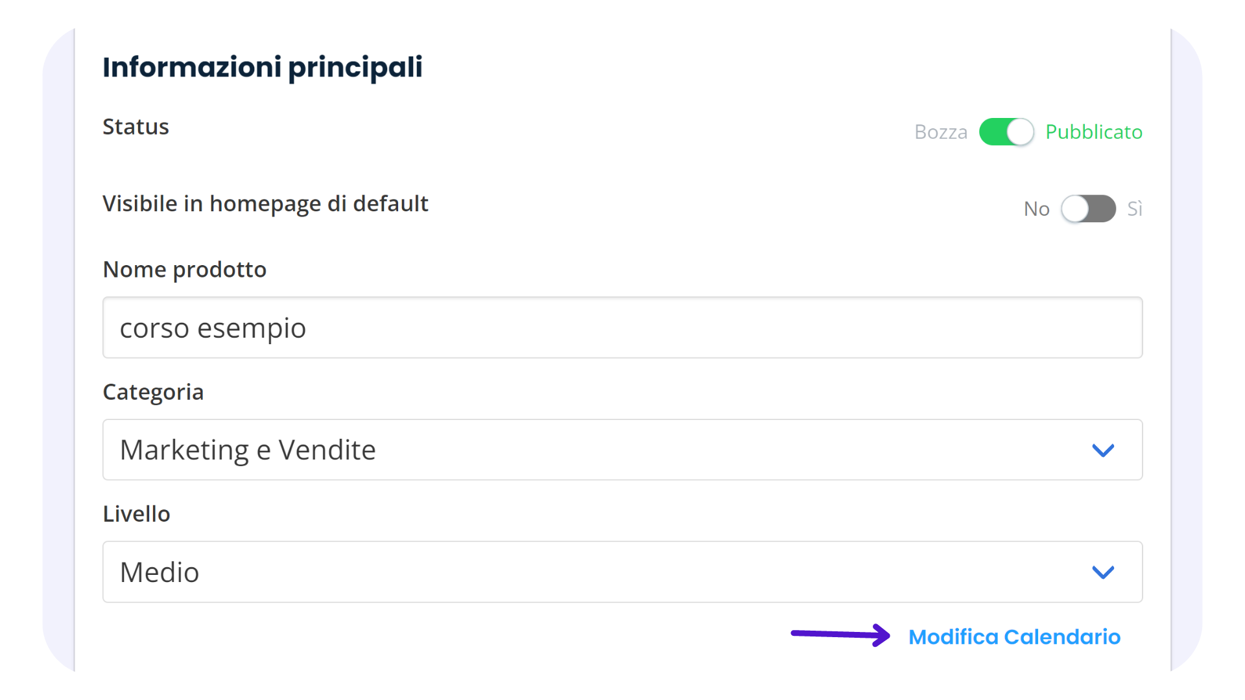Screen dimensions: 1245x700
Task: Focus the corso esempio name field
Action: click(x=621, y=328)
